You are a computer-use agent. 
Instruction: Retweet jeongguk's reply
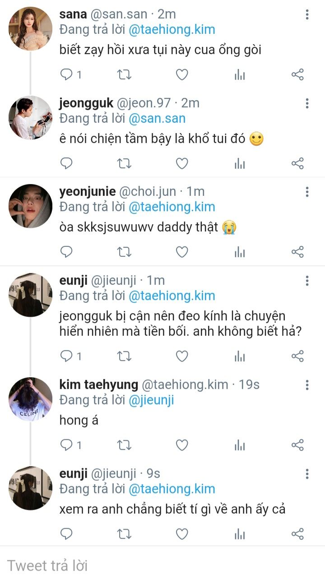click(x=124, y=163)
